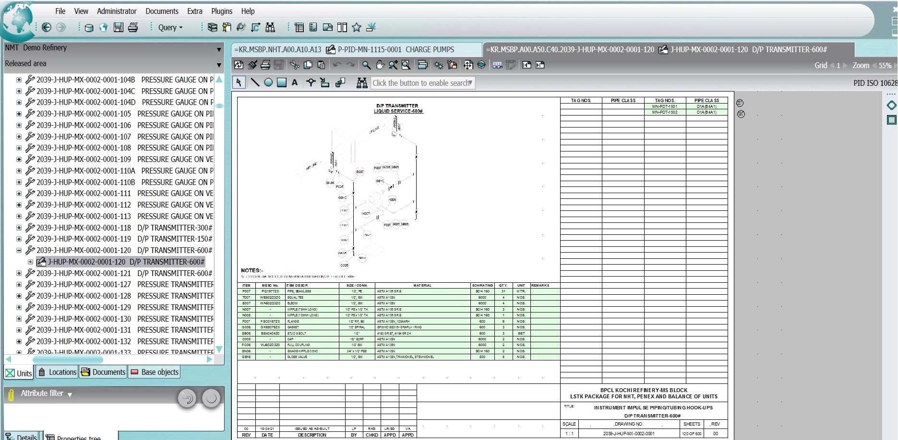Select the text tool A
This screenshot has width=898, height=440.
(295, 83)
